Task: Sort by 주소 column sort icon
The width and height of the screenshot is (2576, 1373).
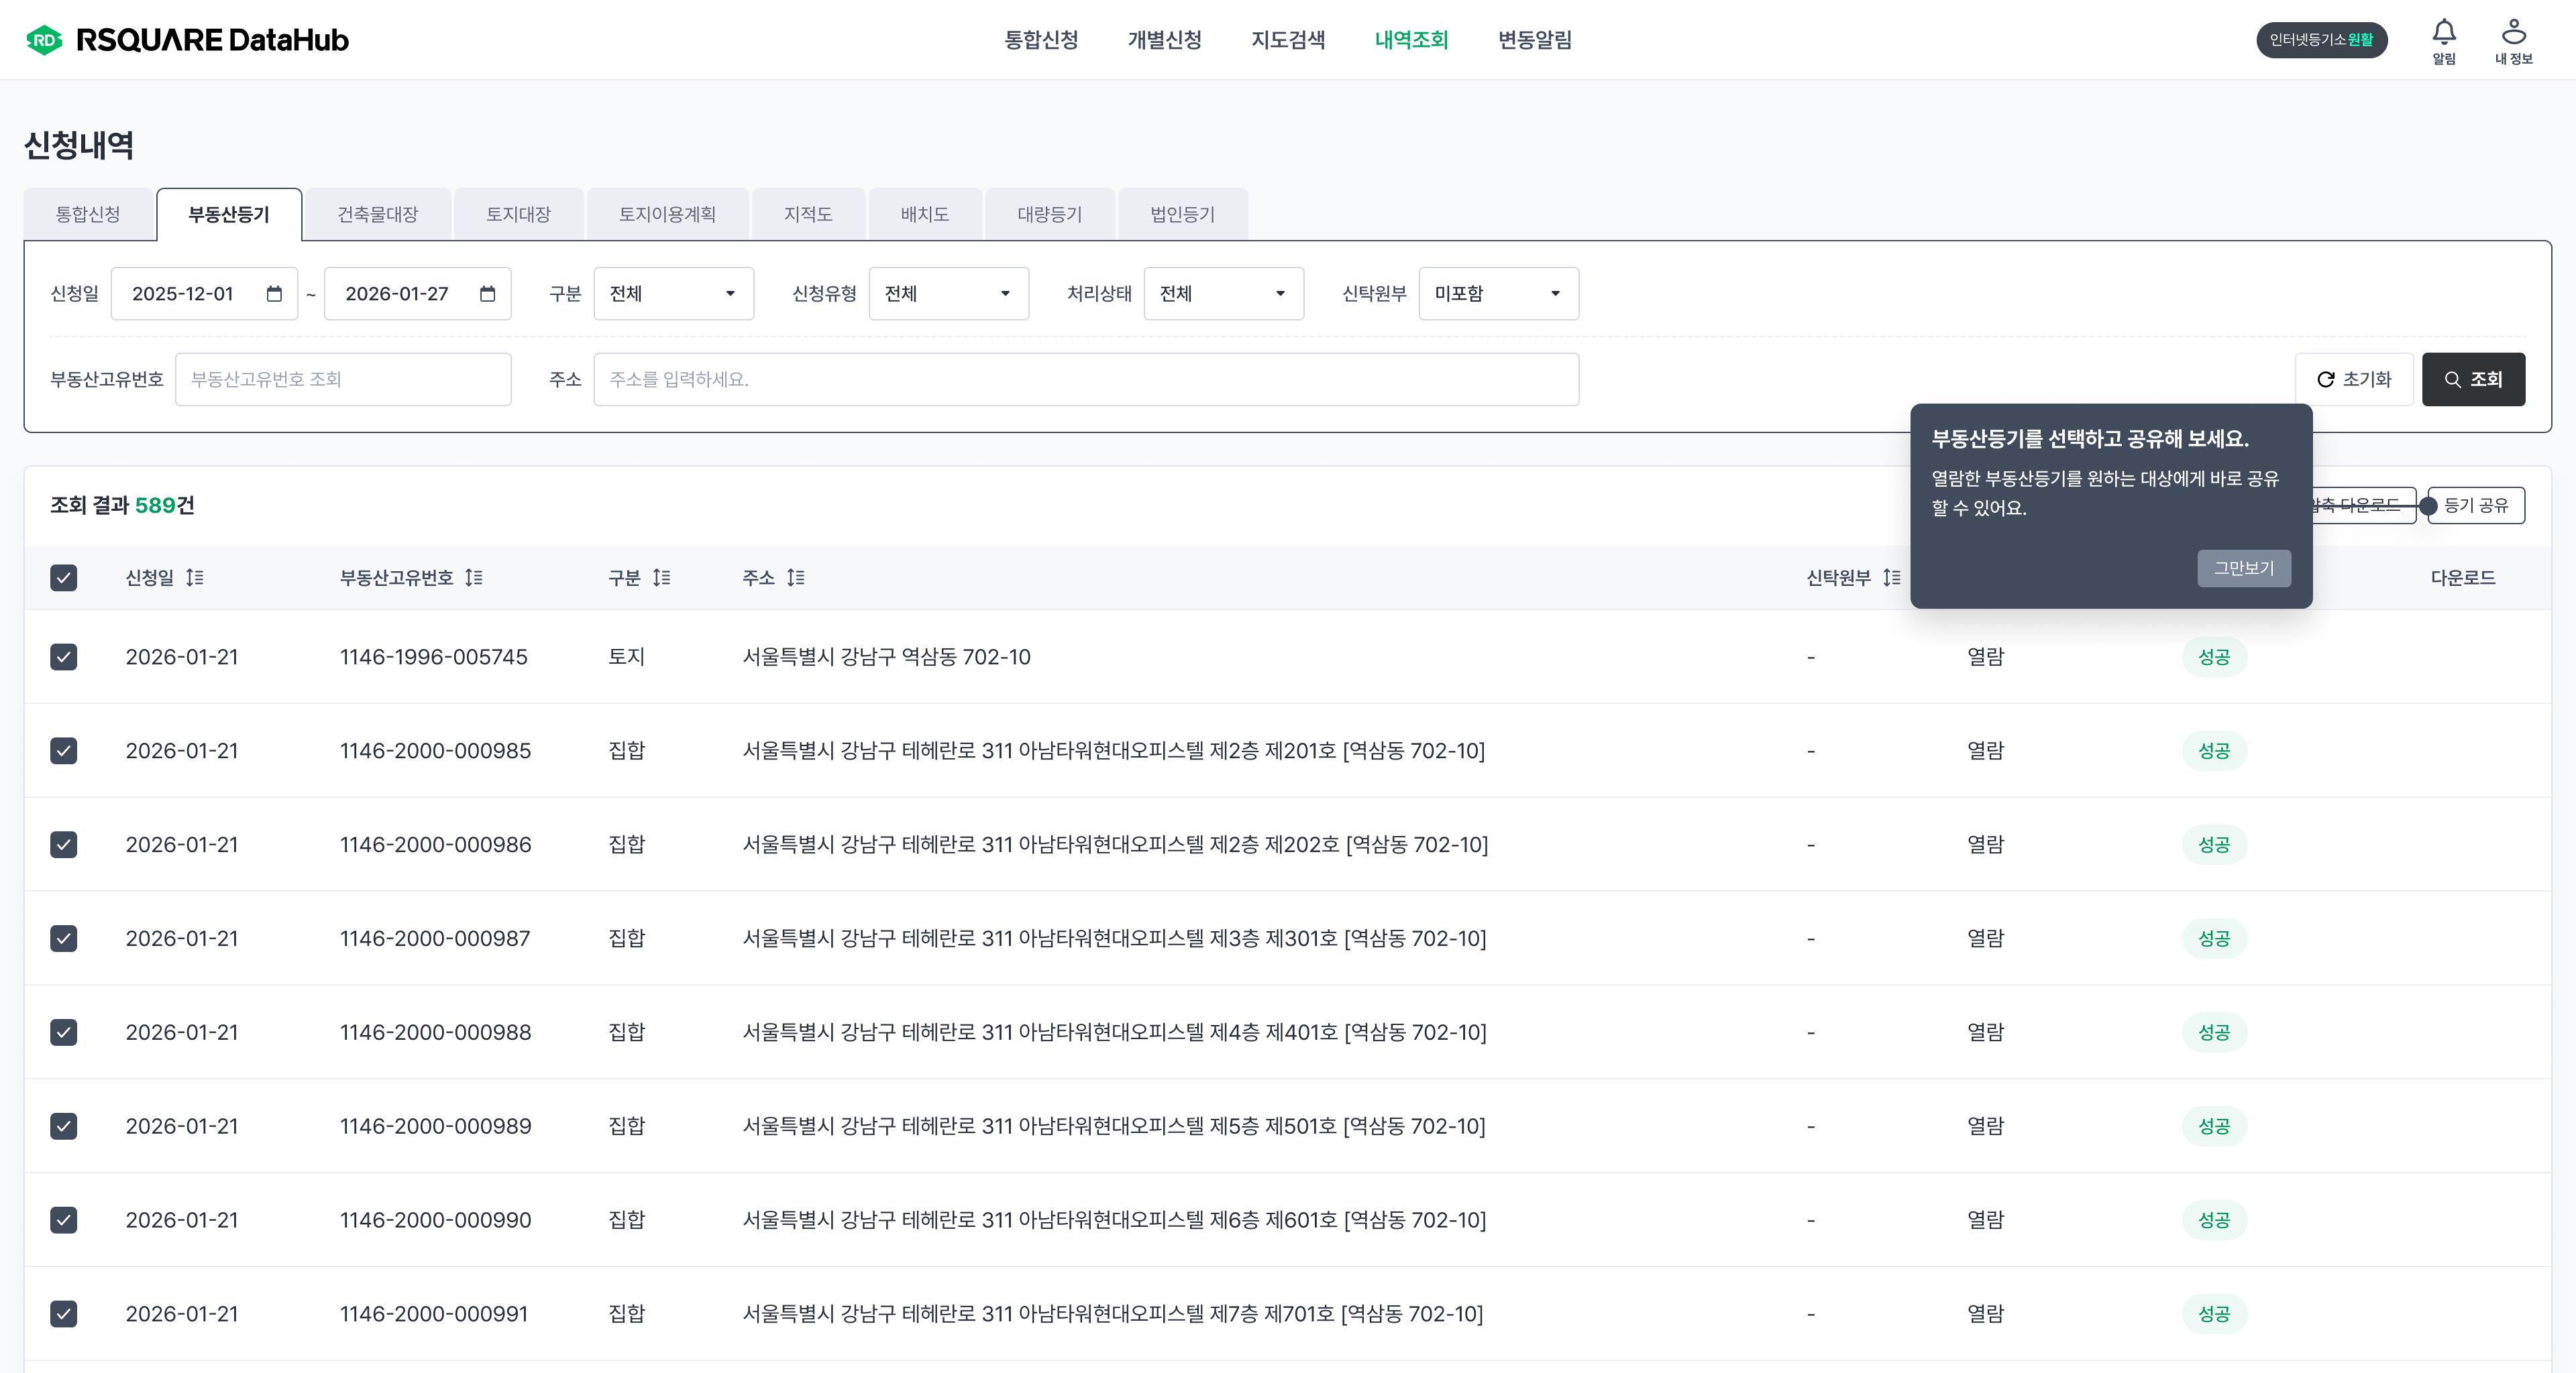Action: [x=796, y=578]
